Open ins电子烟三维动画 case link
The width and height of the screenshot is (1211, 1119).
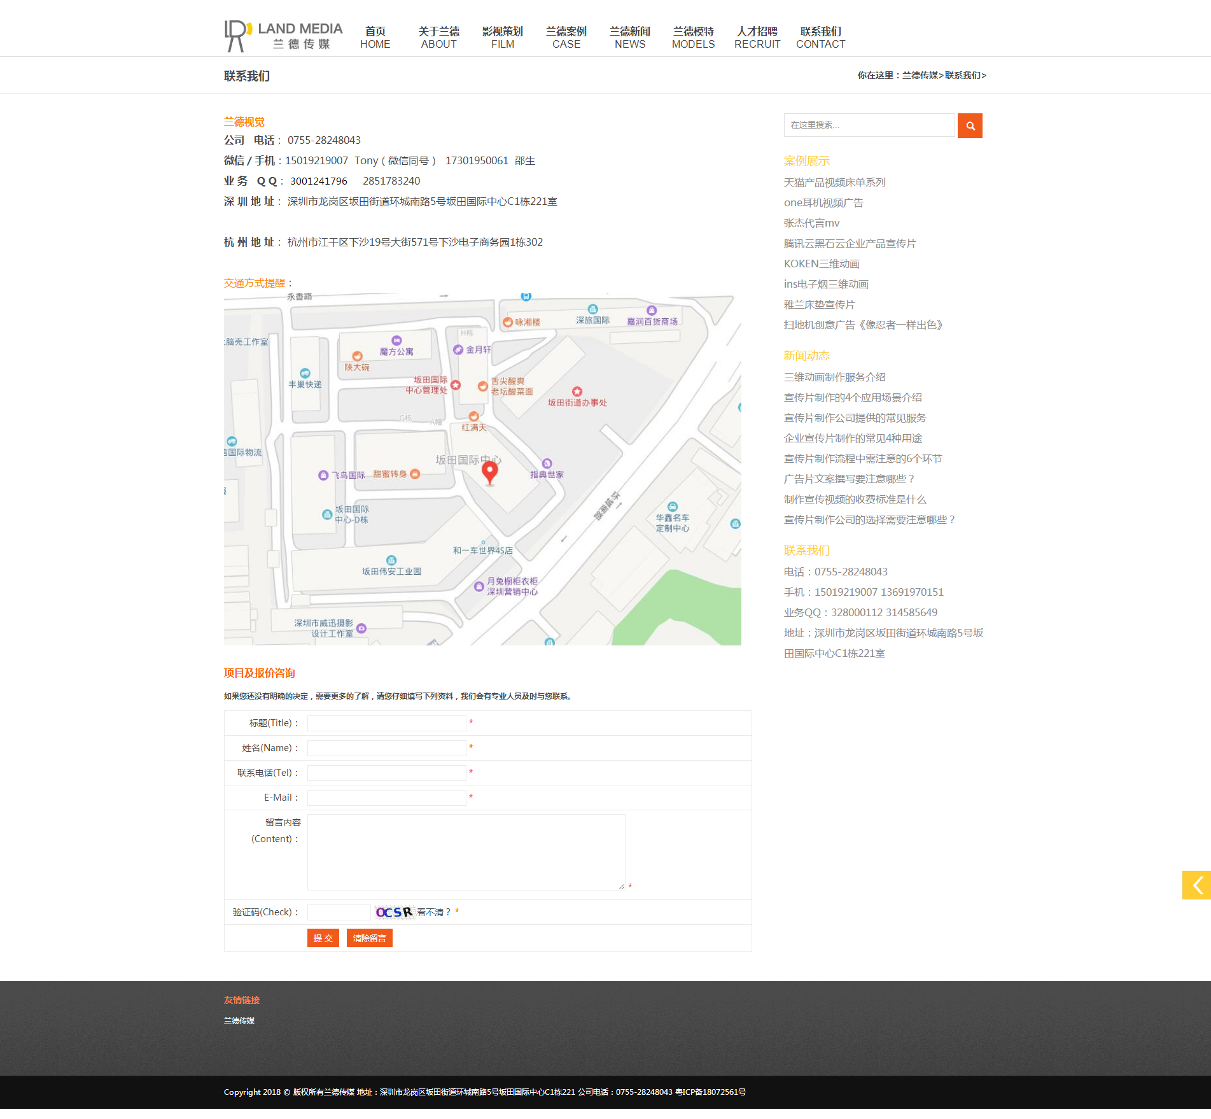point(826,285)
